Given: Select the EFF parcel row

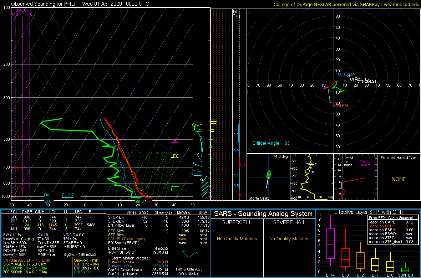Looking at the screenshot, I should coord(53,221).
